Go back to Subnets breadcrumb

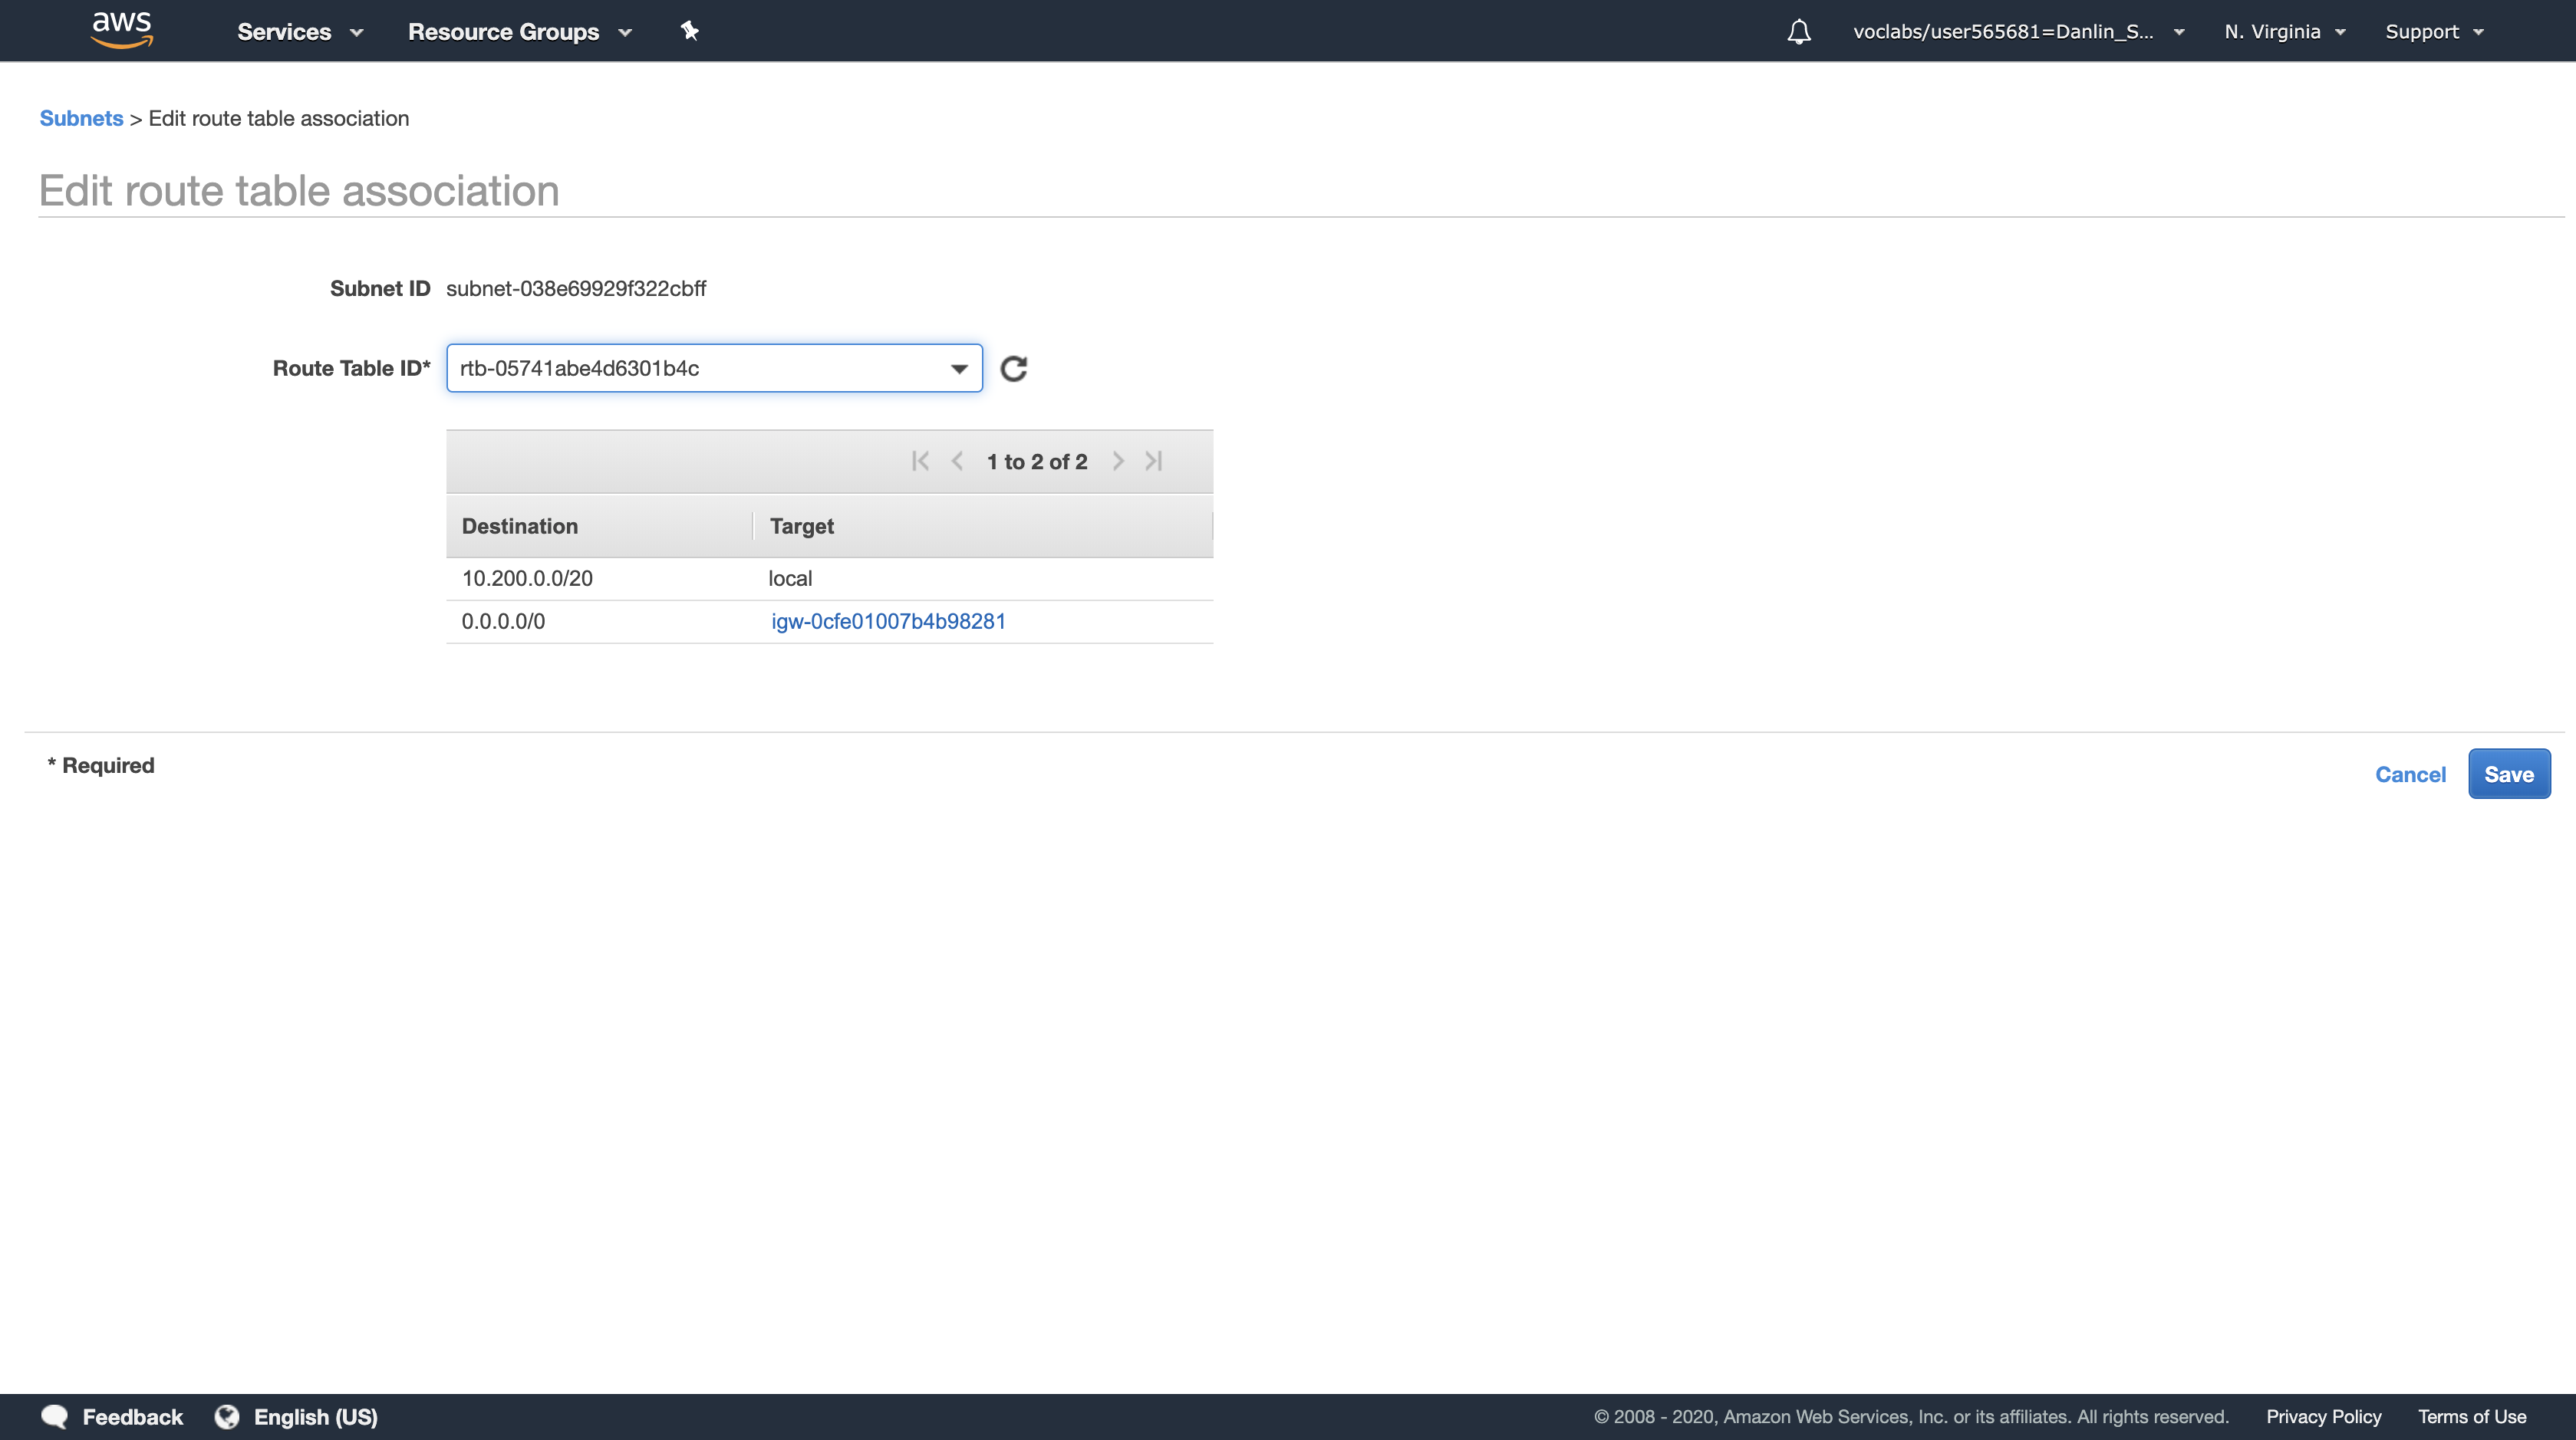[81, 118]
